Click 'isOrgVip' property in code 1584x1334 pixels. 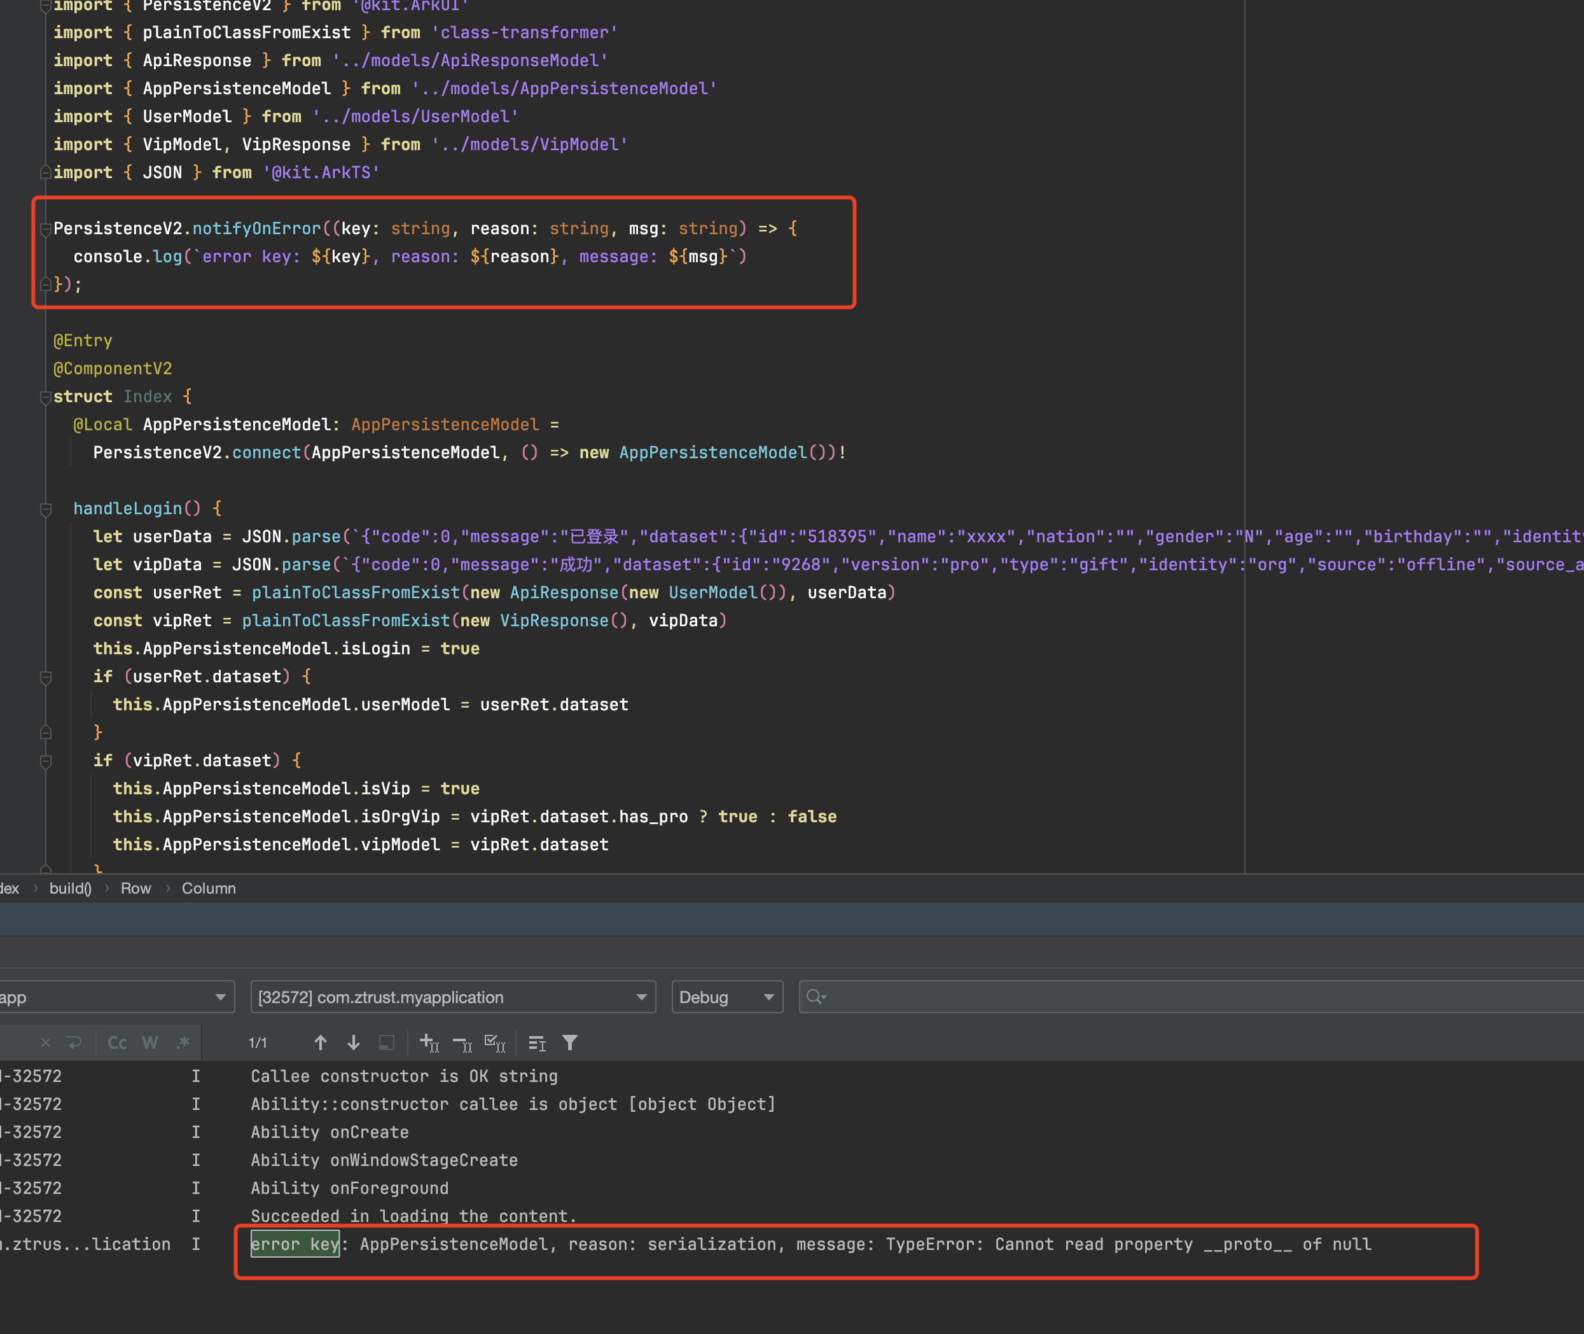(x=399, y=817)
